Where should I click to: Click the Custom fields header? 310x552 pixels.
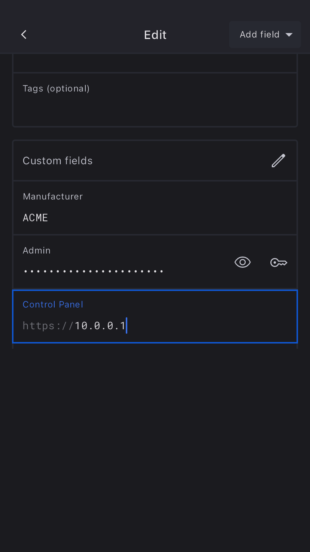(x=58, y=160)
